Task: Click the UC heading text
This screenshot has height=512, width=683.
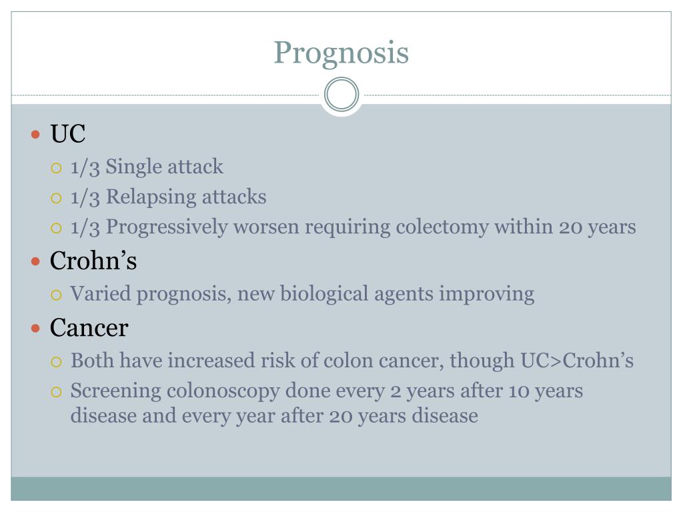Action: click(68, 134)
